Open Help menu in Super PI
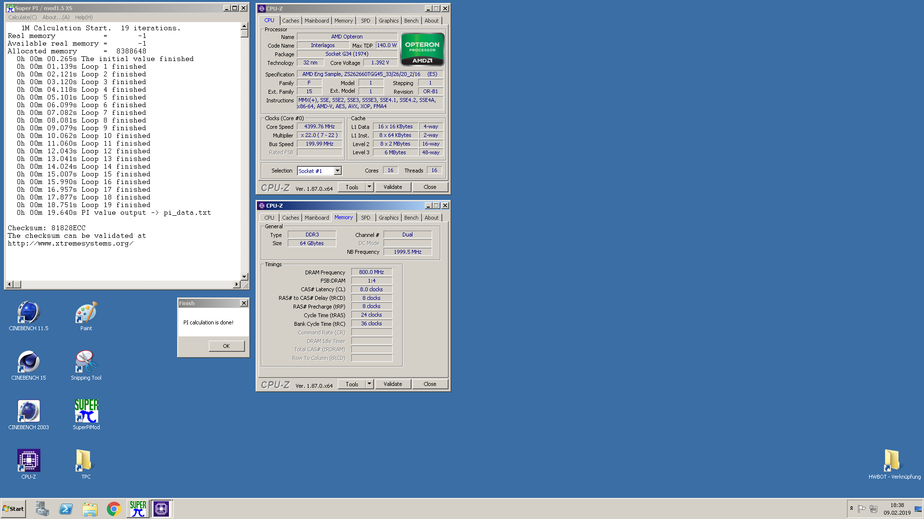 (x=84, y=17)
